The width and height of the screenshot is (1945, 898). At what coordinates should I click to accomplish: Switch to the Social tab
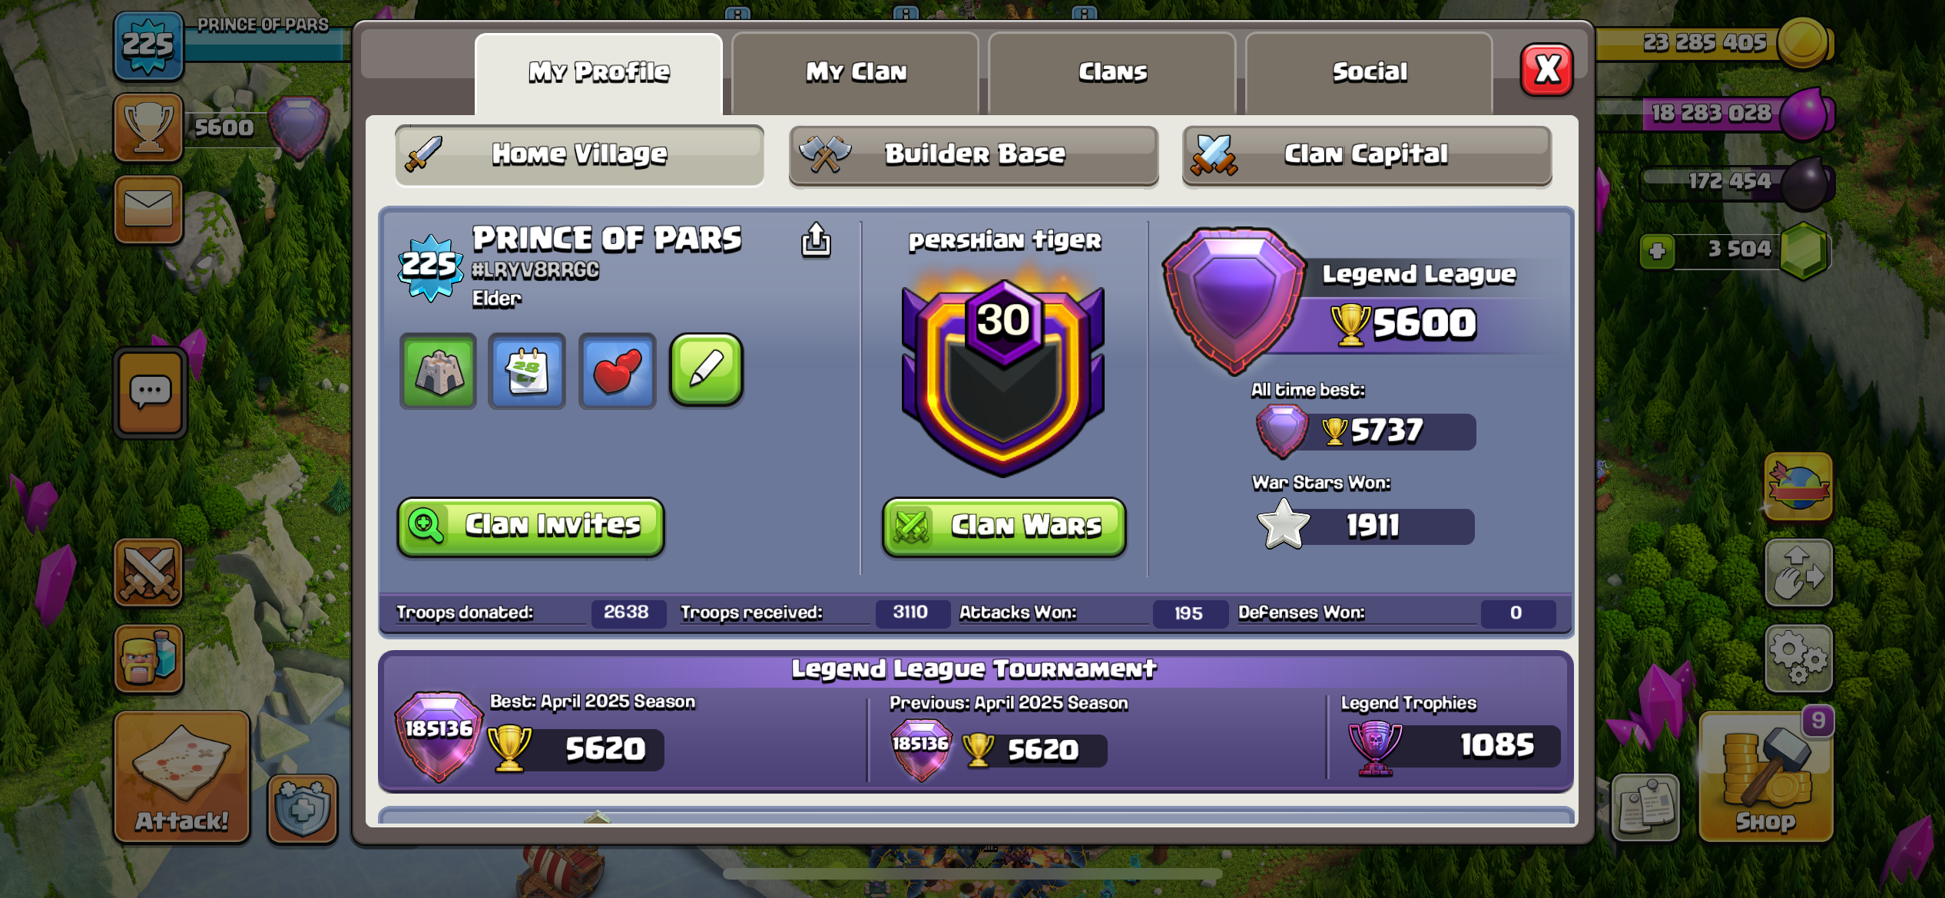pyautogui.click(x=1369, y=73)
